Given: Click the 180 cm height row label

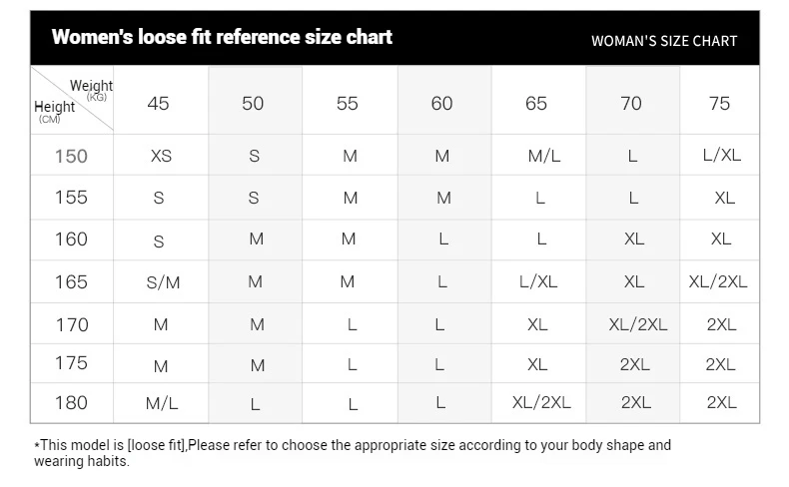Looking at the screenshot, I should [x=71, y=403].
